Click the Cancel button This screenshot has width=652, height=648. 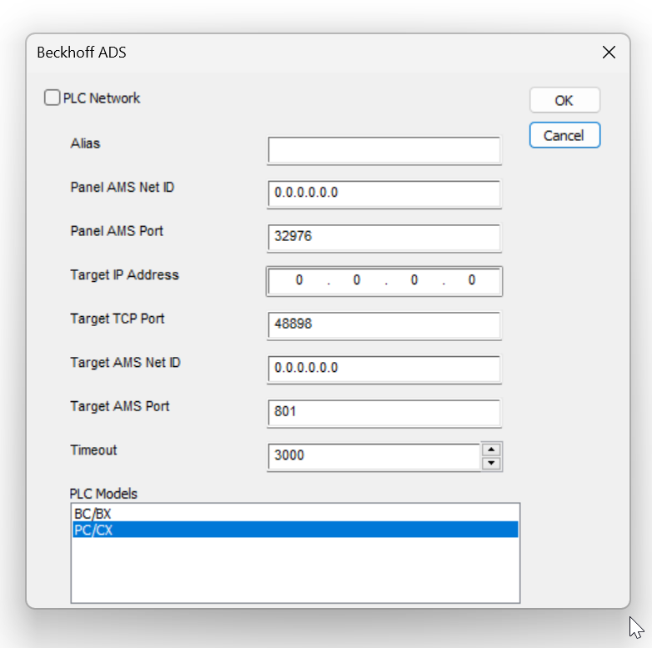click(564, 135)
